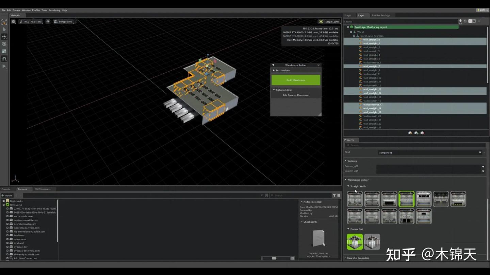Open the Rendering menu in the menu bar
This screenshot has height=275, width=490.
click(54, 10)
